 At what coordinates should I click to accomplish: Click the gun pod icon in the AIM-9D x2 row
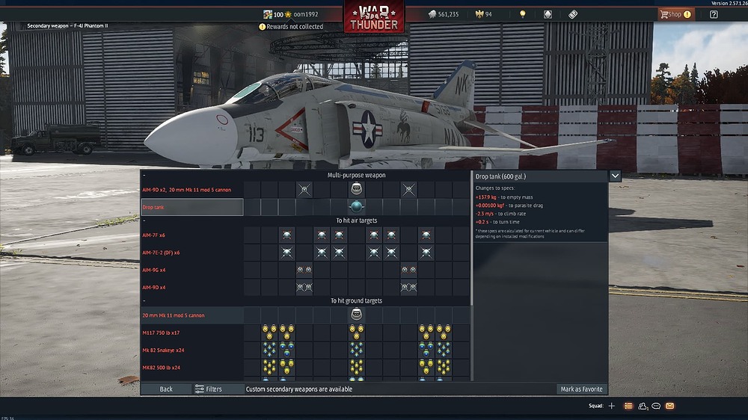coord(356,189)
